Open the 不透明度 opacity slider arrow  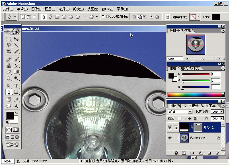(222, 112)
